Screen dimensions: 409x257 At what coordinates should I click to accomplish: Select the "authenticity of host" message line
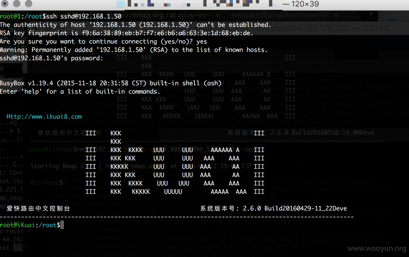[136, 24]
